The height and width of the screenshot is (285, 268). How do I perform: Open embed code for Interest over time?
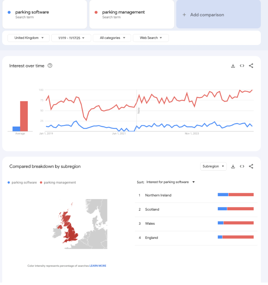(242, 66)
